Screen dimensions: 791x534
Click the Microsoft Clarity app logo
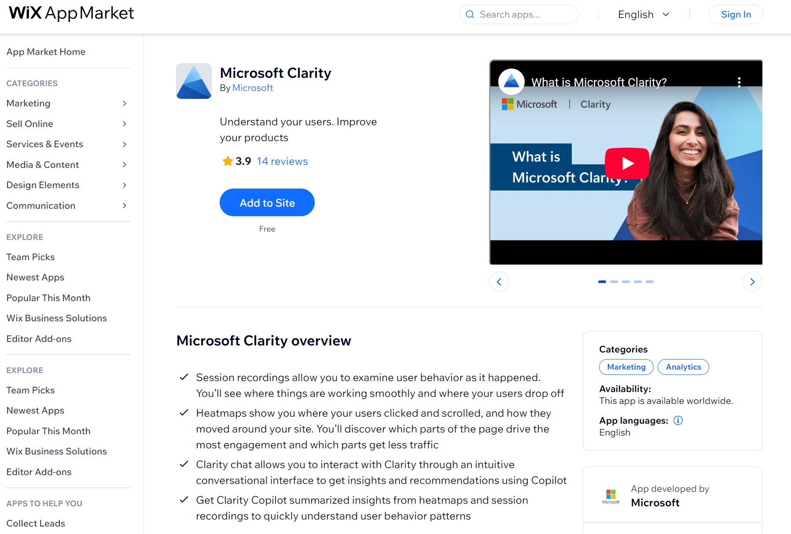(x=194, y=81)
